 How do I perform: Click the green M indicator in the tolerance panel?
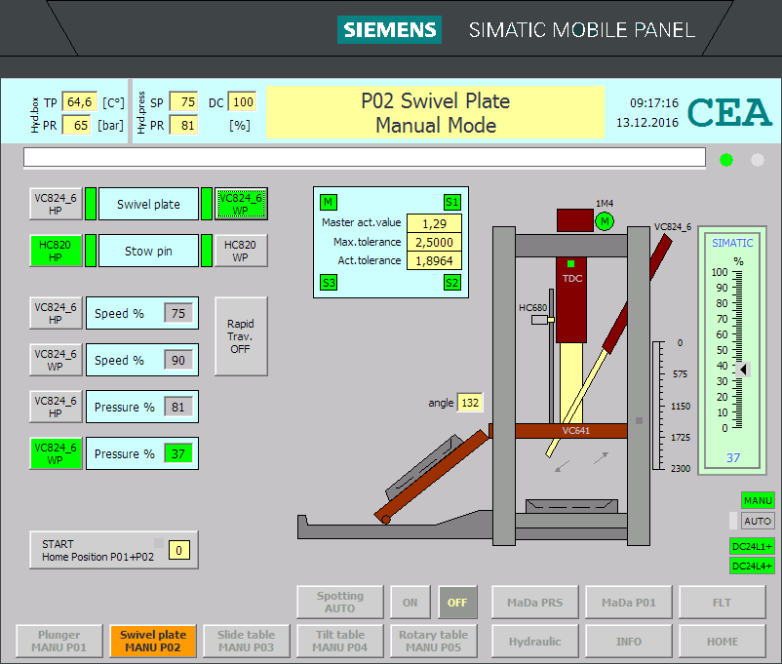[329, 202]
